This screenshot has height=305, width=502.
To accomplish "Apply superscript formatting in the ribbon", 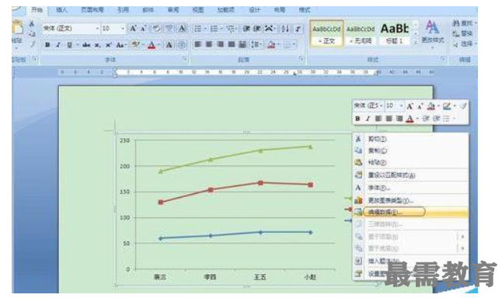I will coord(109,45).
